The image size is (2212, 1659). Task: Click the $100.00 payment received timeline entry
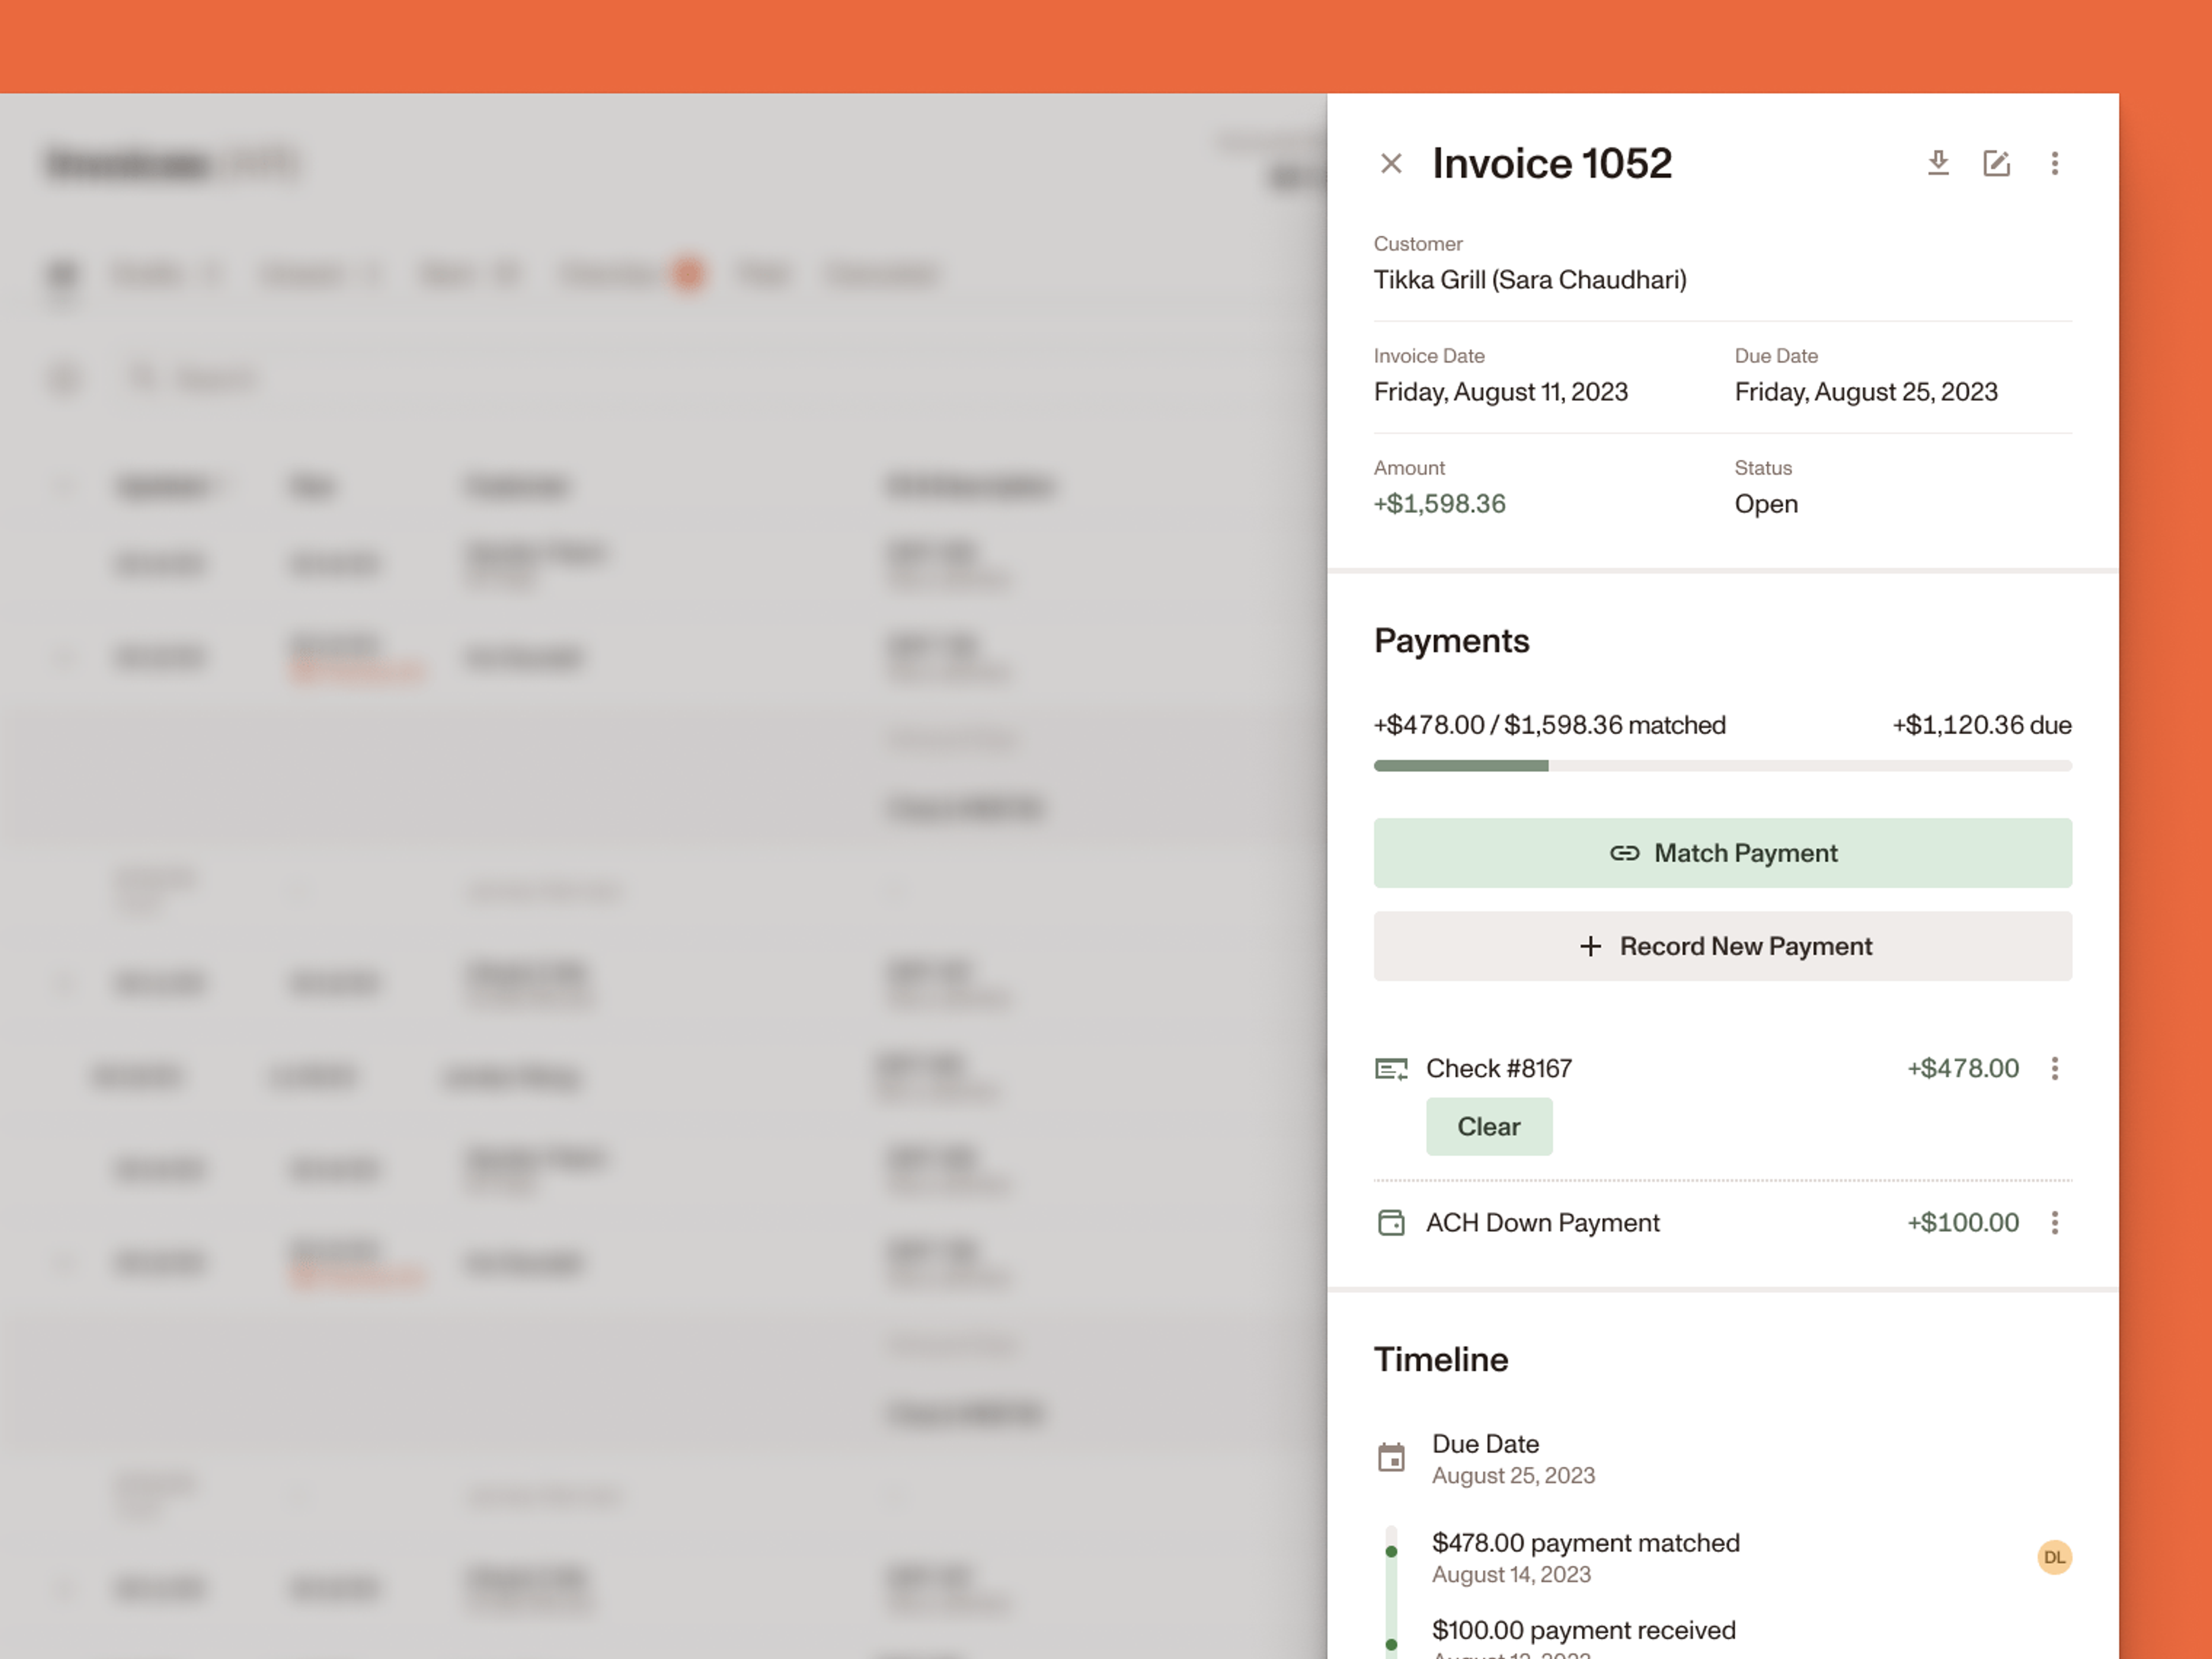pos(1583,1631)
